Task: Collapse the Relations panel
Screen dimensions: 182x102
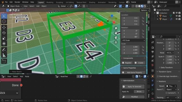Action: coord(157,81)
